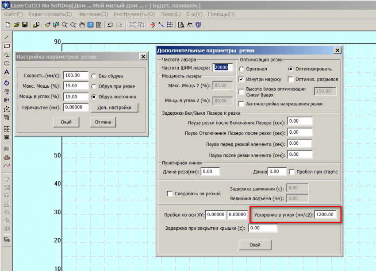Click the 'Отмена' button
Image resolution: width=376 pixels, height=271 pixels.
pos(103,122)
